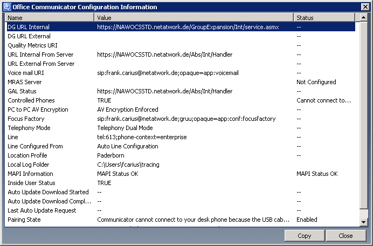This screenshot has width=373, height=246.
Task: Click the Office Communicator title bar icon
Action: [7, 7]
